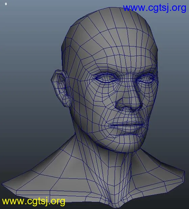Click the yellow www.cgtsj.org watermark link
189x209 pixels.
pyautogui.click(x=33, y=202)
